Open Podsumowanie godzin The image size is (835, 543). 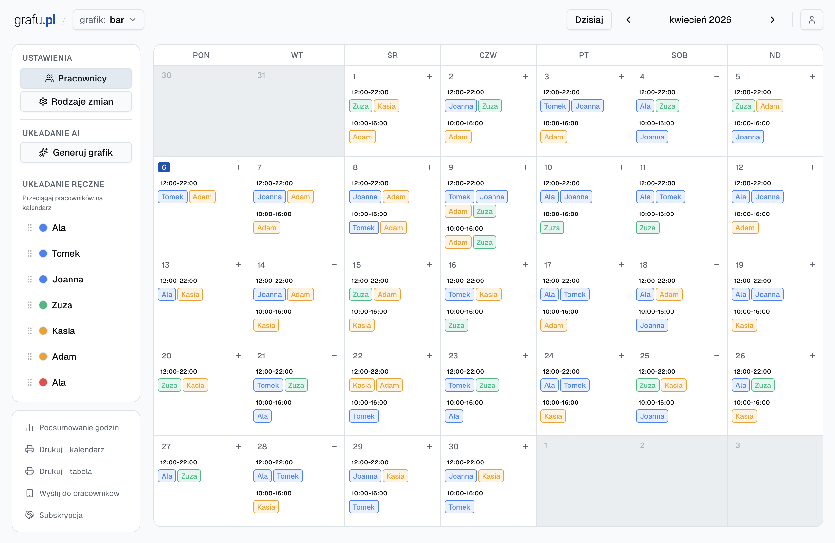(79, 427)
